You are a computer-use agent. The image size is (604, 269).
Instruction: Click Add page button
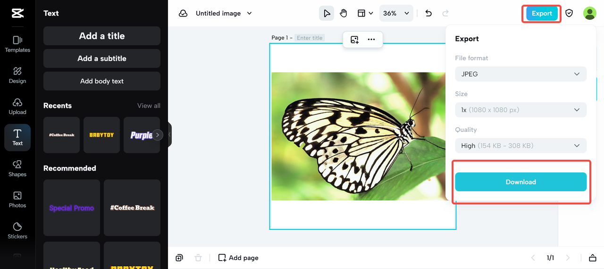(238, 258)
